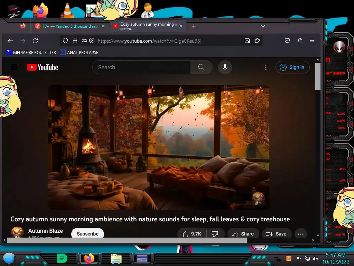The image size is (354, 266).
Task: Click scroll down arrow on vertical scrollbar
Action: coord(318,235)
